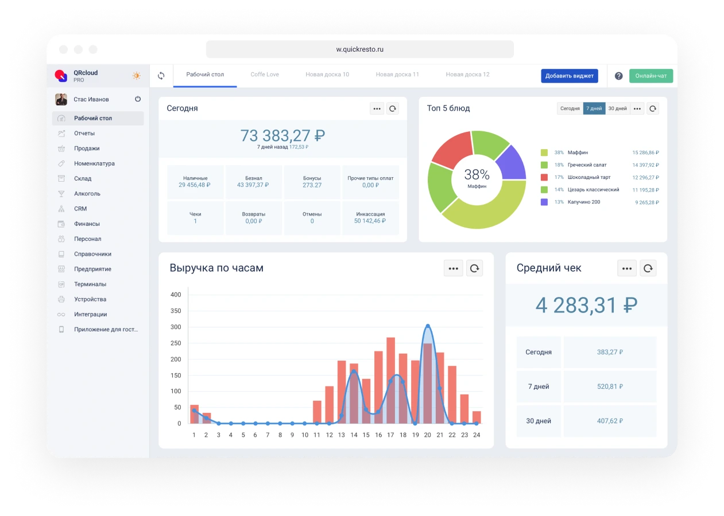Refresh the Выручка по часам chart
Viewport: 724px width, 516px height.
tap(474, 268)
